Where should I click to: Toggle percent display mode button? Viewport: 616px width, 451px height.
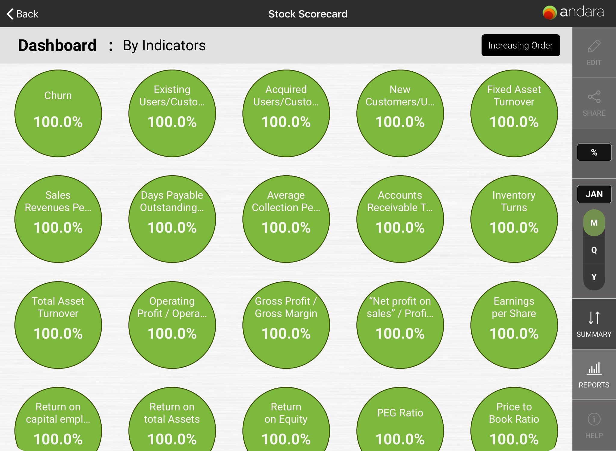click(x=594, y=152)
